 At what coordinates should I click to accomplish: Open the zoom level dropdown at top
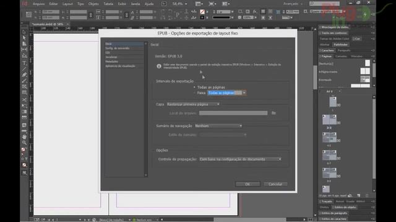tap(186, 4)
